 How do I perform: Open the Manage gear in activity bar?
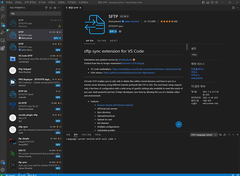3,170
